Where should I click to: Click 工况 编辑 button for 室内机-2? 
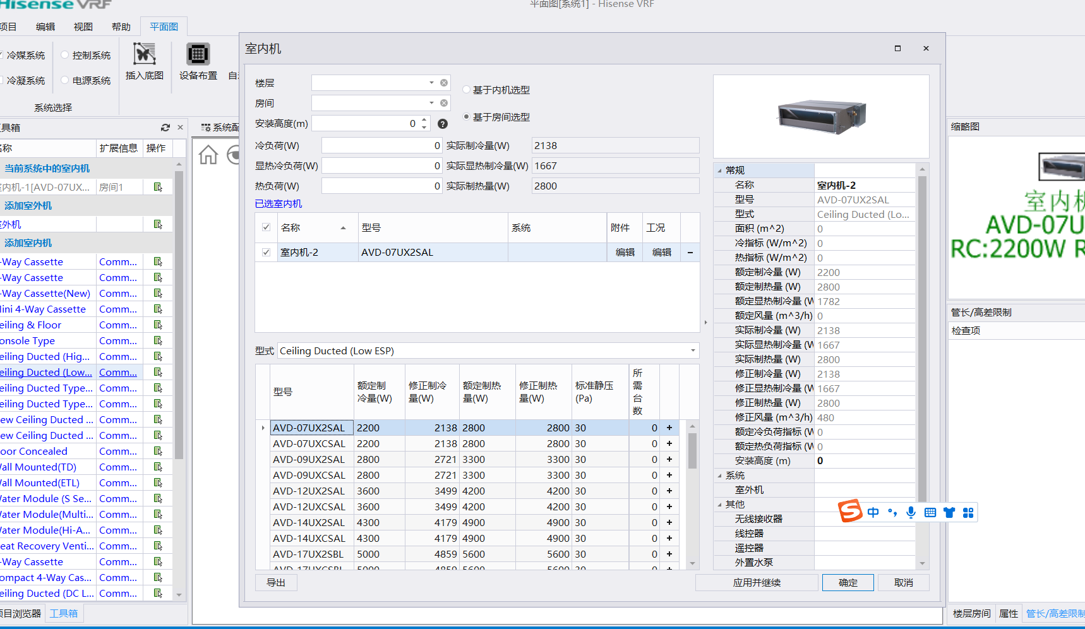click(x=662, y=252)
